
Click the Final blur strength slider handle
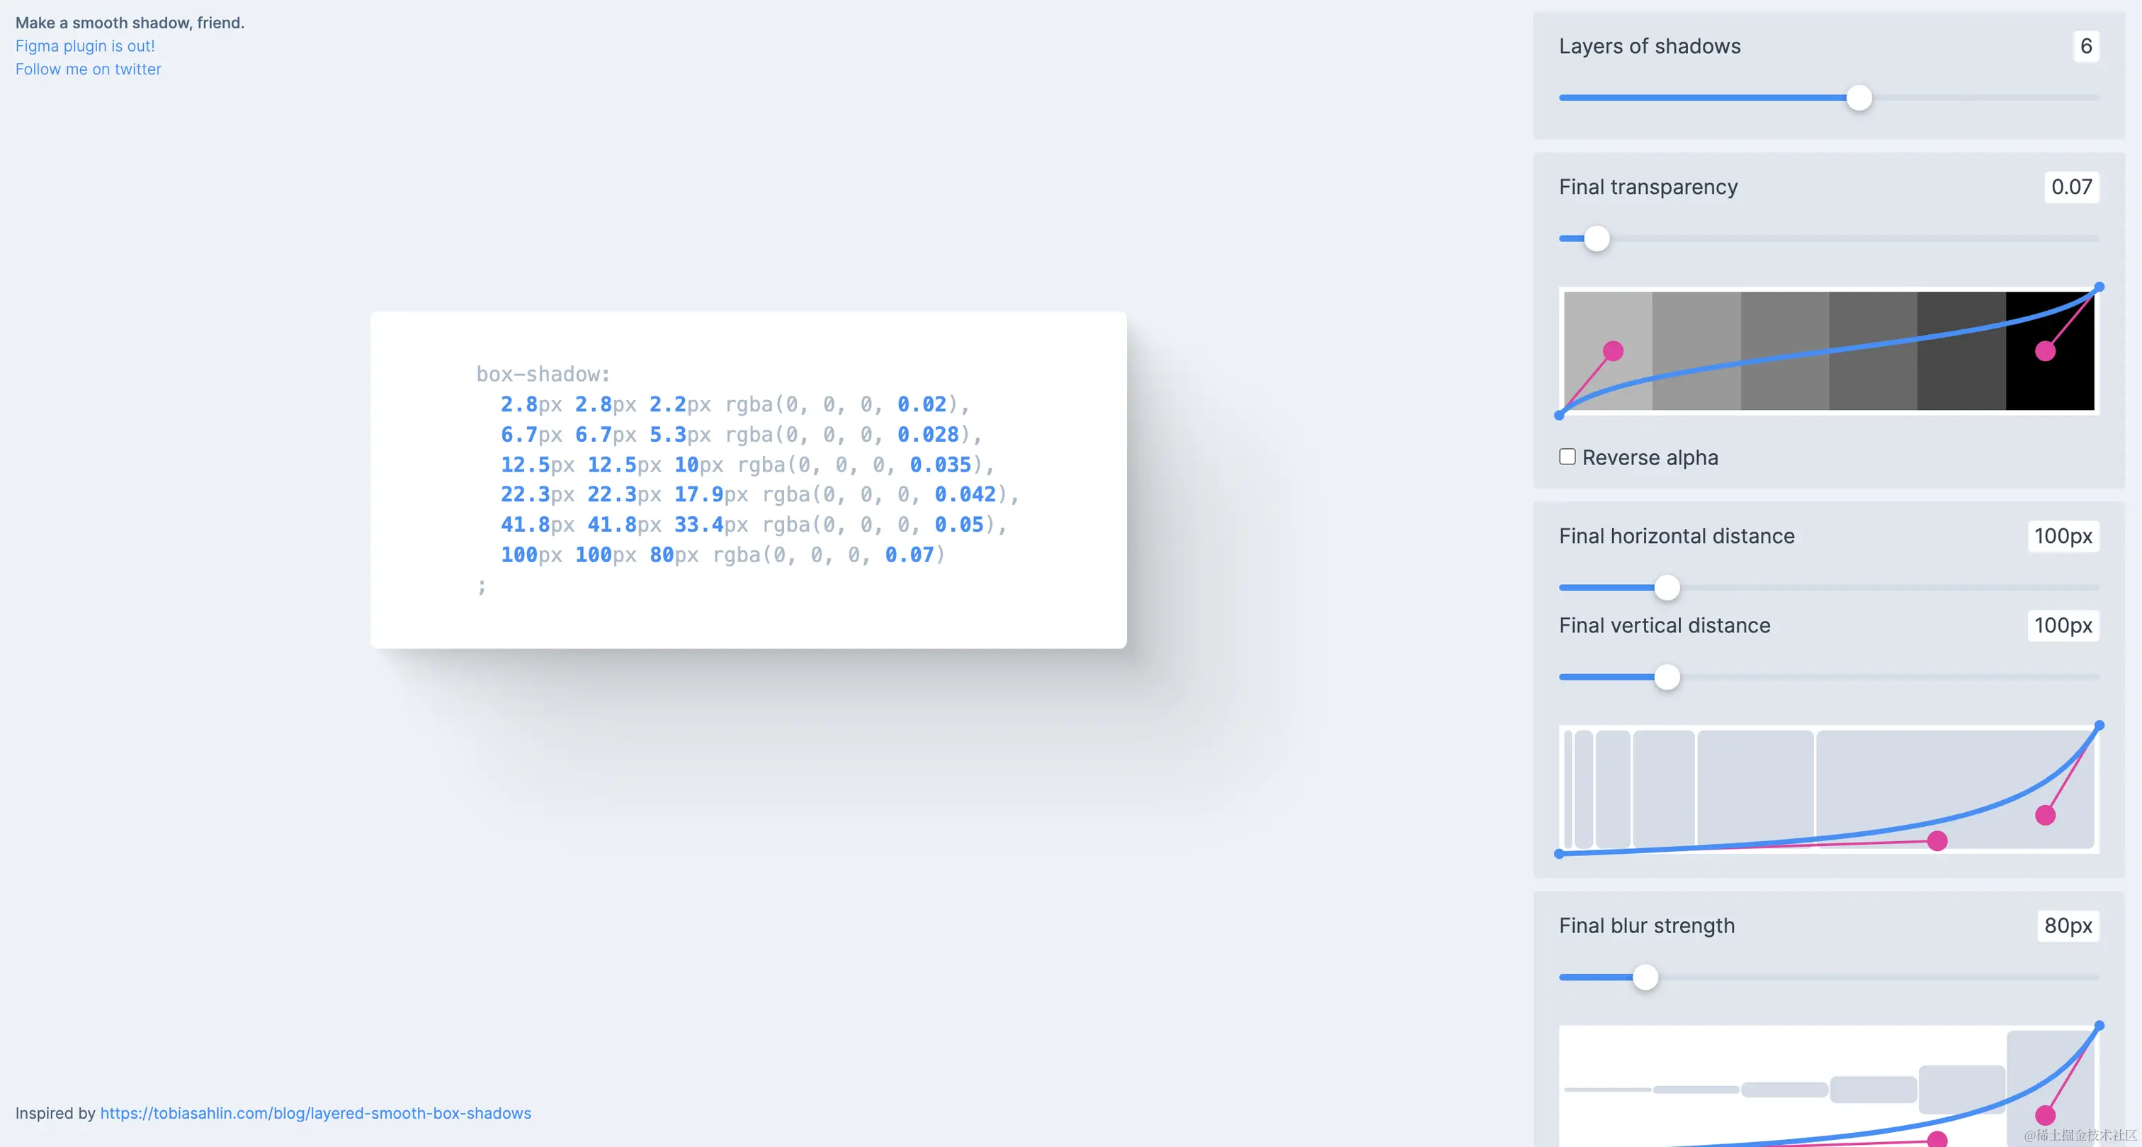[1645, 978]
